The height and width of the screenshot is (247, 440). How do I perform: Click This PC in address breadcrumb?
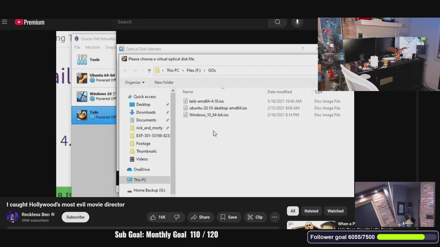(173, 70)
